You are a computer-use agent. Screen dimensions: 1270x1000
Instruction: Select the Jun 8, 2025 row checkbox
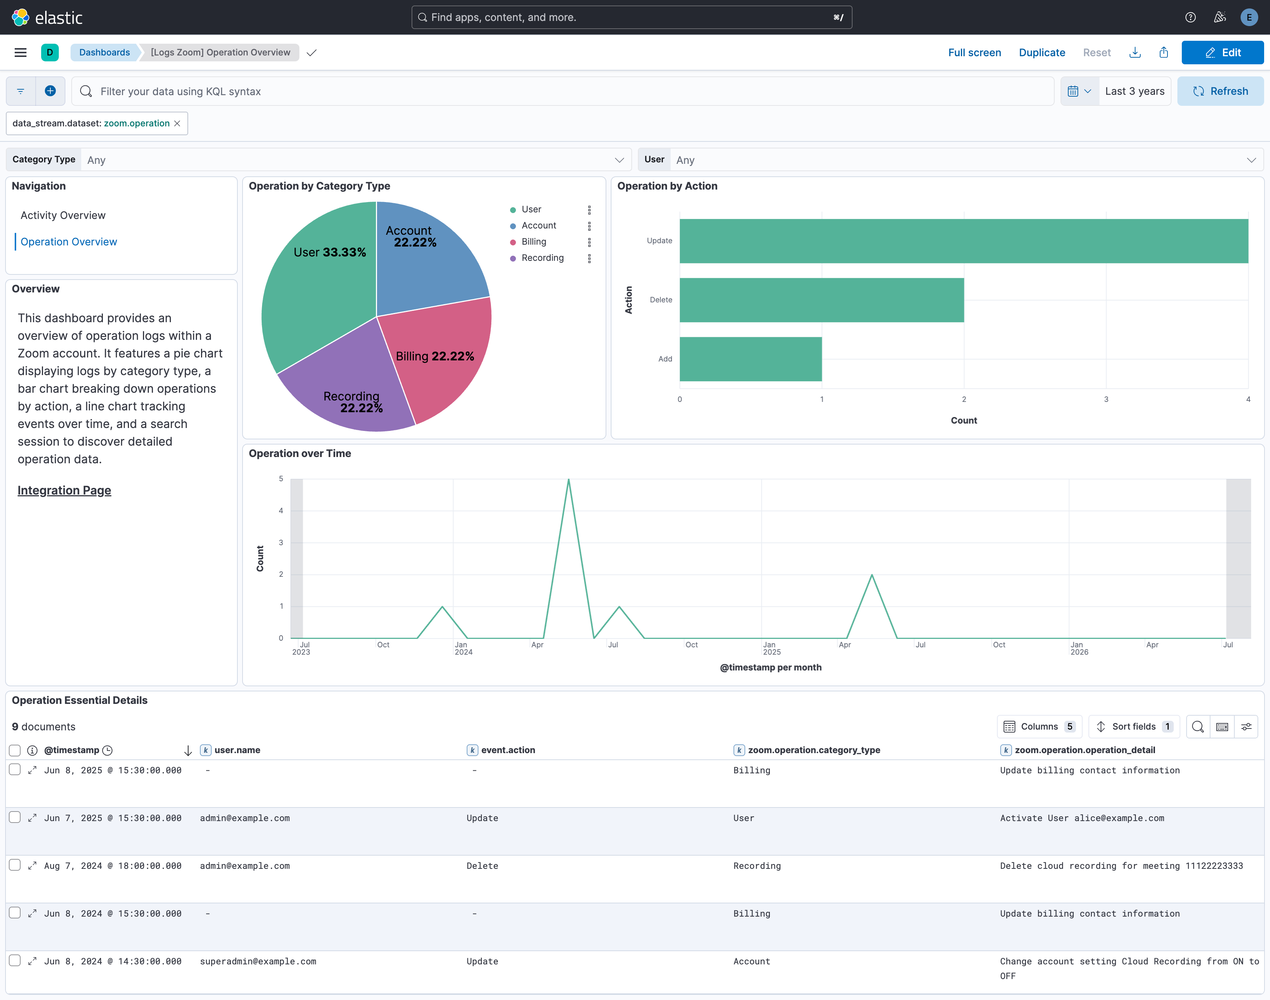pyautogui.click(x=15, y=770)
